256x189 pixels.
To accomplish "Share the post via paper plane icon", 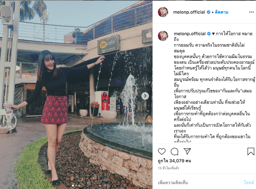I will pos(187,151).
